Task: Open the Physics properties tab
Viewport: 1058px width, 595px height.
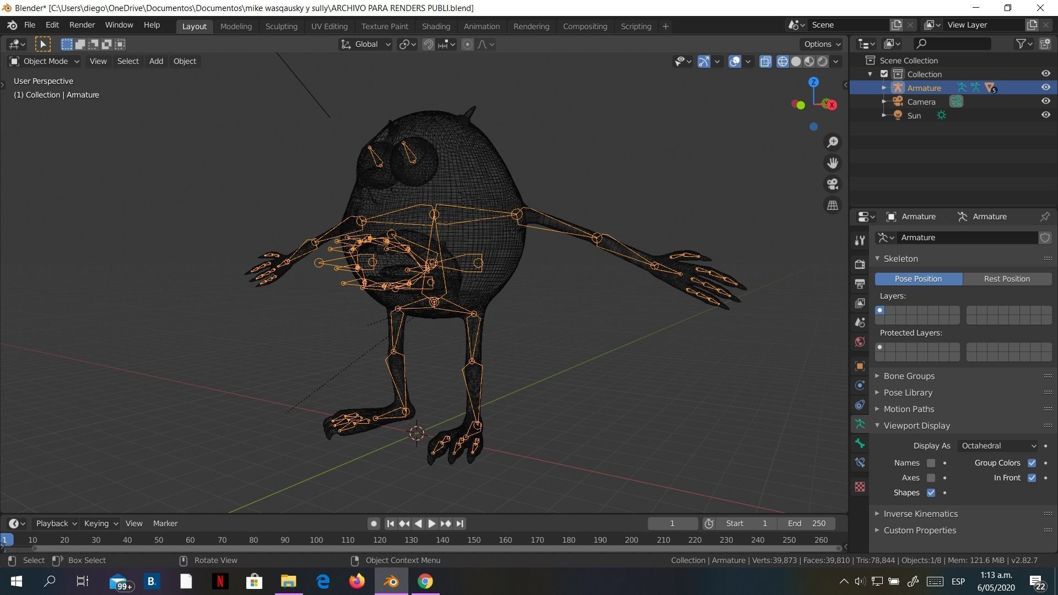Action: coord(860,385)
